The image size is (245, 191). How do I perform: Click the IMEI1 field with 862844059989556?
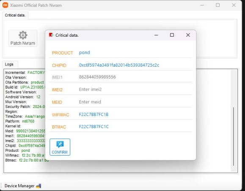[x=135, y=77]
